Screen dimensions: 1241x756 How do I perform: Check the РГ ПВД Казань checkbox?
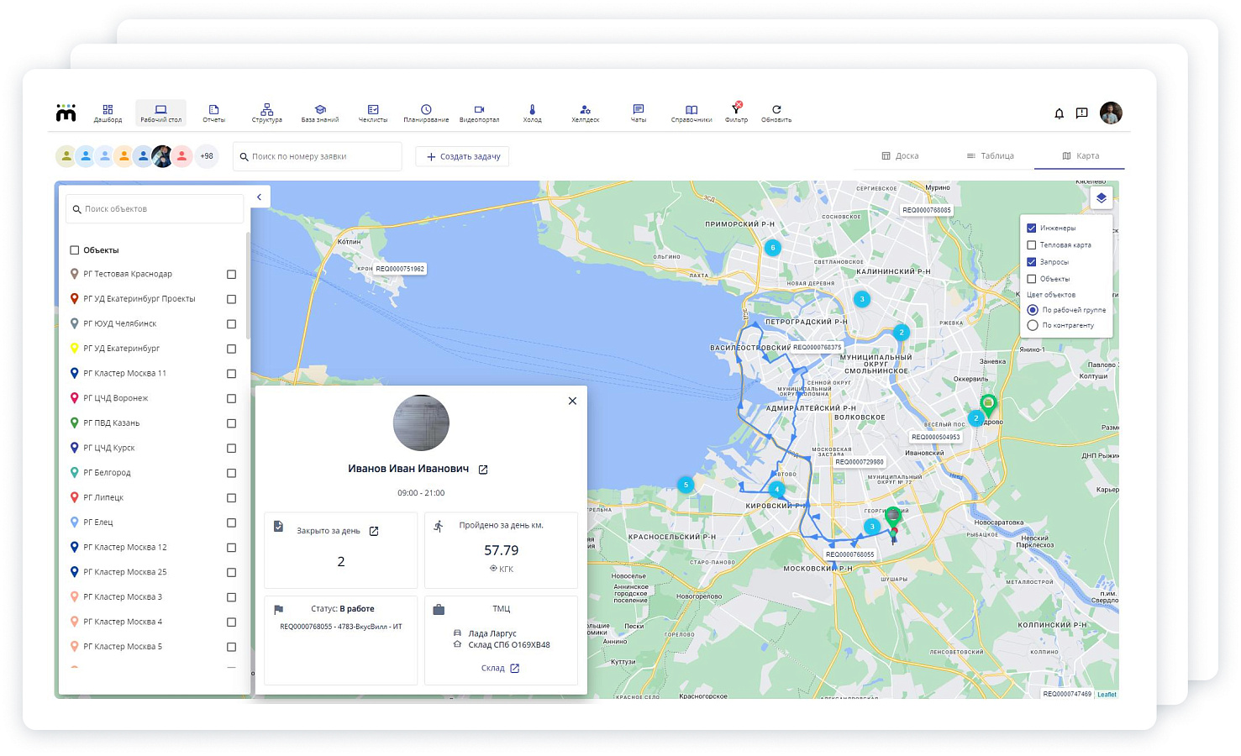click(x=231, y=423)
